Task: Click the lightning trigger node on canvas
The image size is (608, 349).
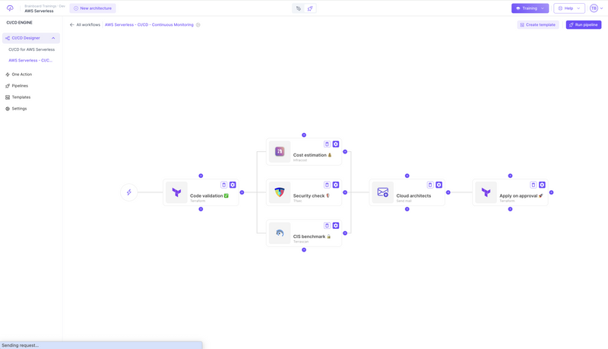Action: point(129,192)
